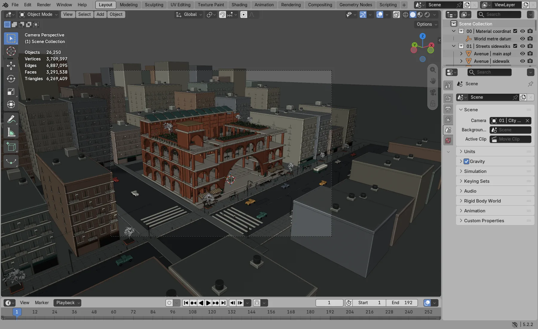Click the viewport zoom magnifier icon

pos(433,70)
